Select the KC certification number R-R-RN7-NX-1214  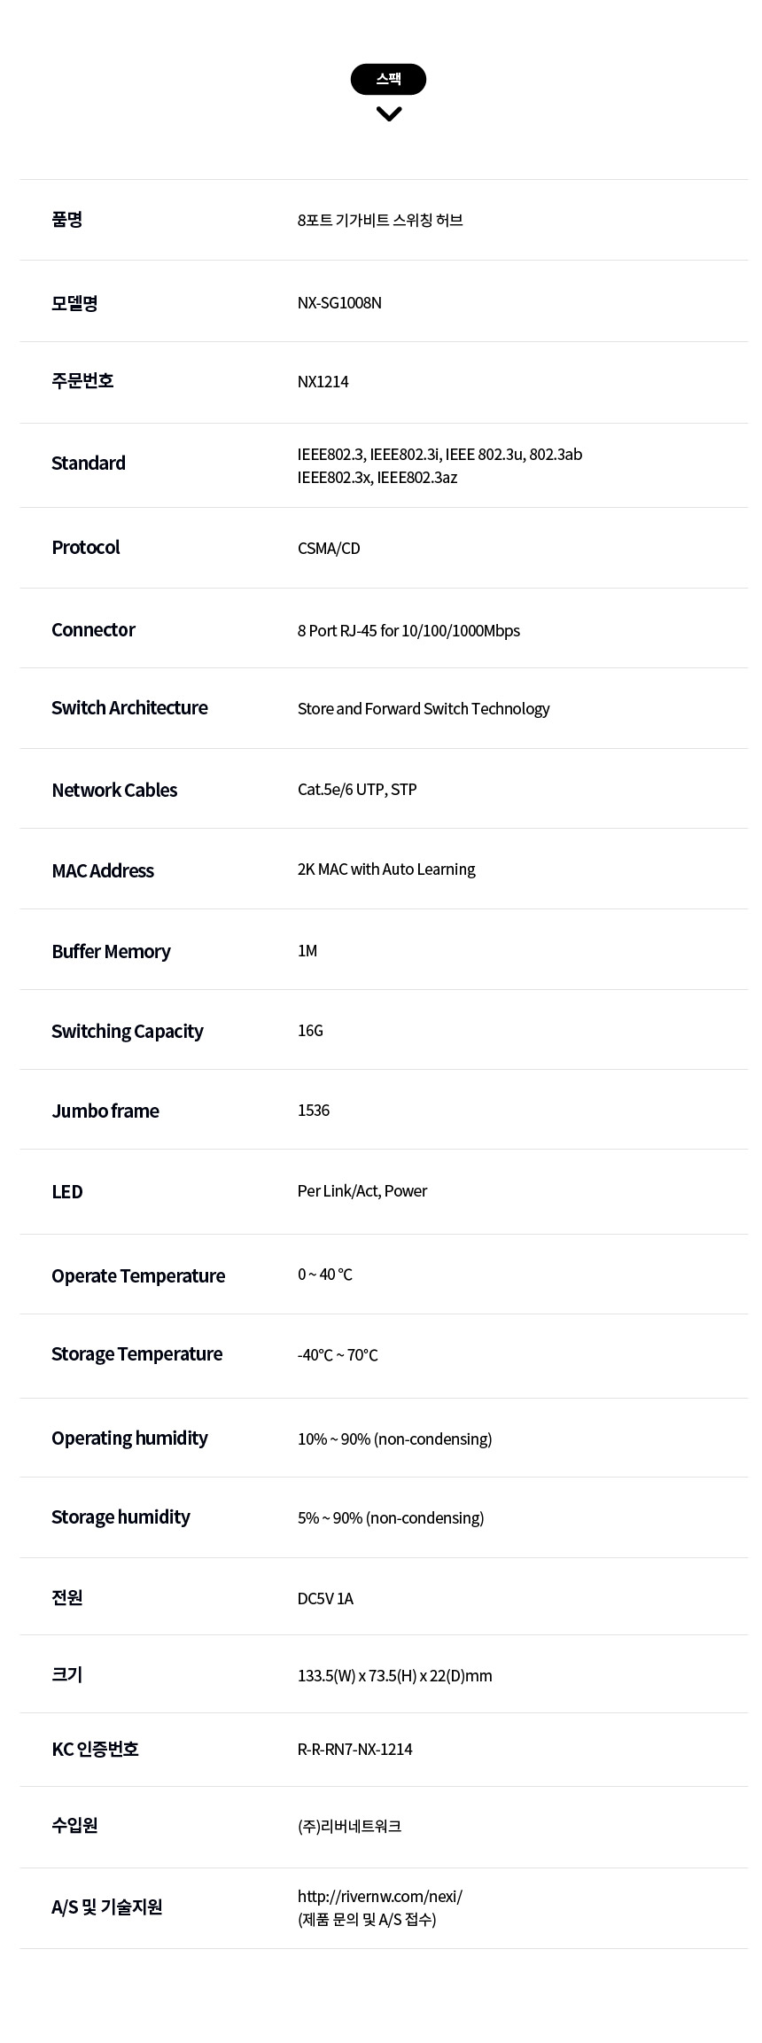click(355, 1749)
